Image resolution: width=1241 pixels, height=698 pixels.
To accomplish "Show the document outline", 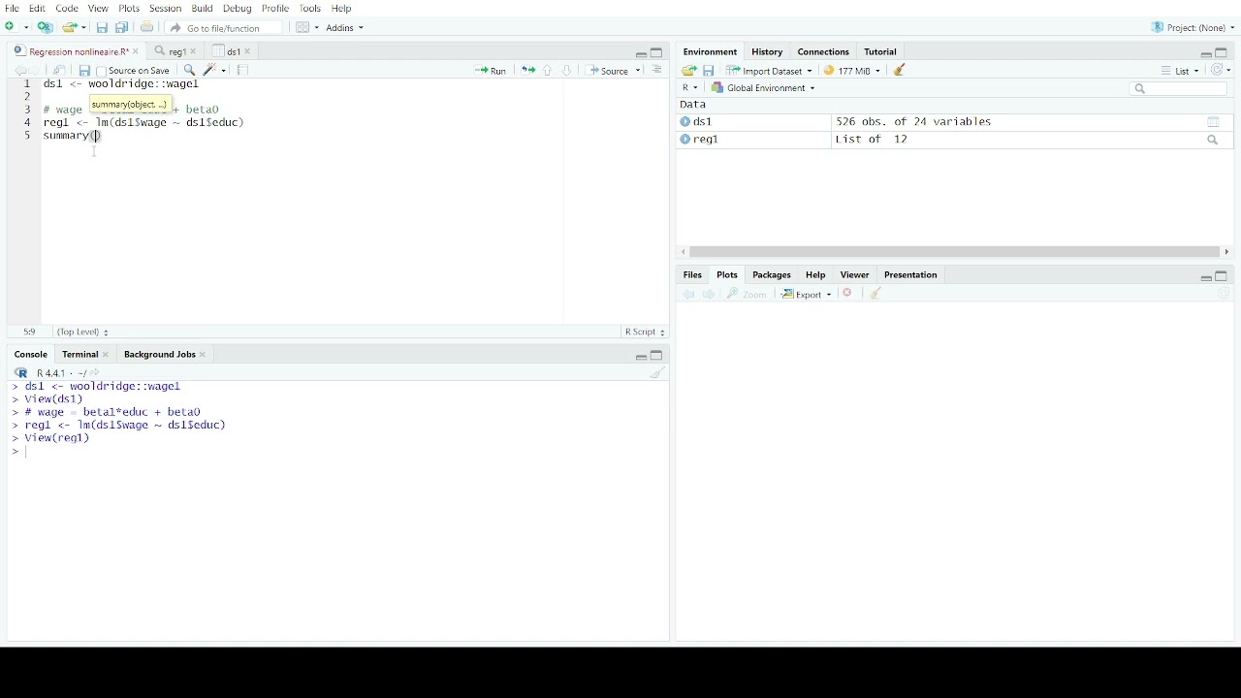I will [x=659, y=70].
